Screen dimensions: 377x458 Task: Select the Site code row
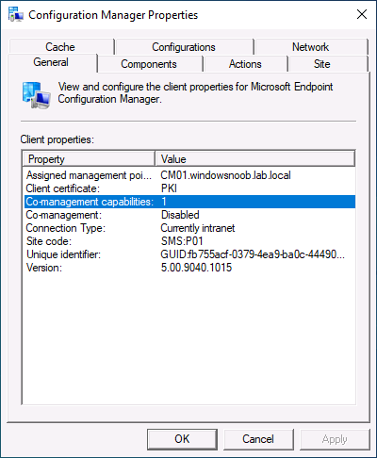pyautogui.click(x=189, y=241)
